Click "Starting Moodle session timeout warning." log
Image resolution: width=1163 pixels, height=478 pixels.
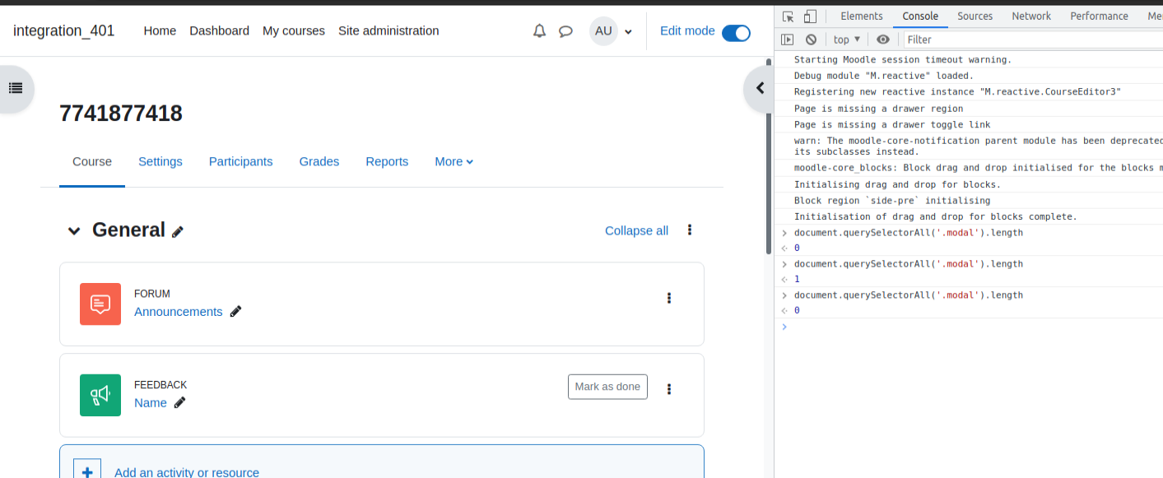click(x=903, y=59)
